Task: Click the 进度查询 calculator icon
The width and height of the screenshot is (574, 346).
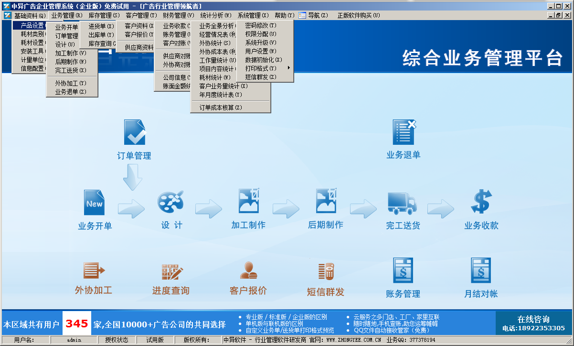Action: coord(170,271)
